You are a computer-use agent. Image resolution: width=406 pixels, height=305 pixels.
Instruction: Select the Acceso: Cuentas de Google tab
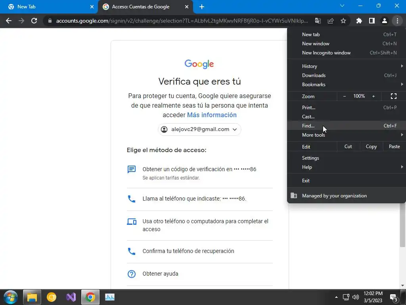click(146, 7)
